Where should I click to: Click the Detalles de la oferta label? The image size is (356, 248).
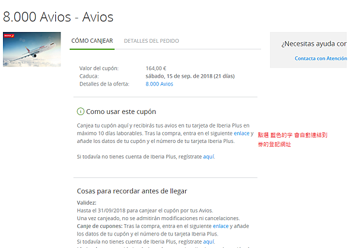[x=104, y=84]
